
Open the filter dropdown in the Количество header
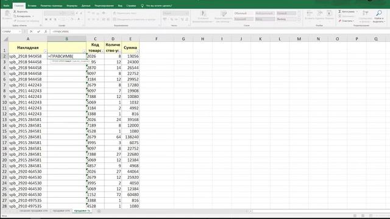tap(119, 51)
